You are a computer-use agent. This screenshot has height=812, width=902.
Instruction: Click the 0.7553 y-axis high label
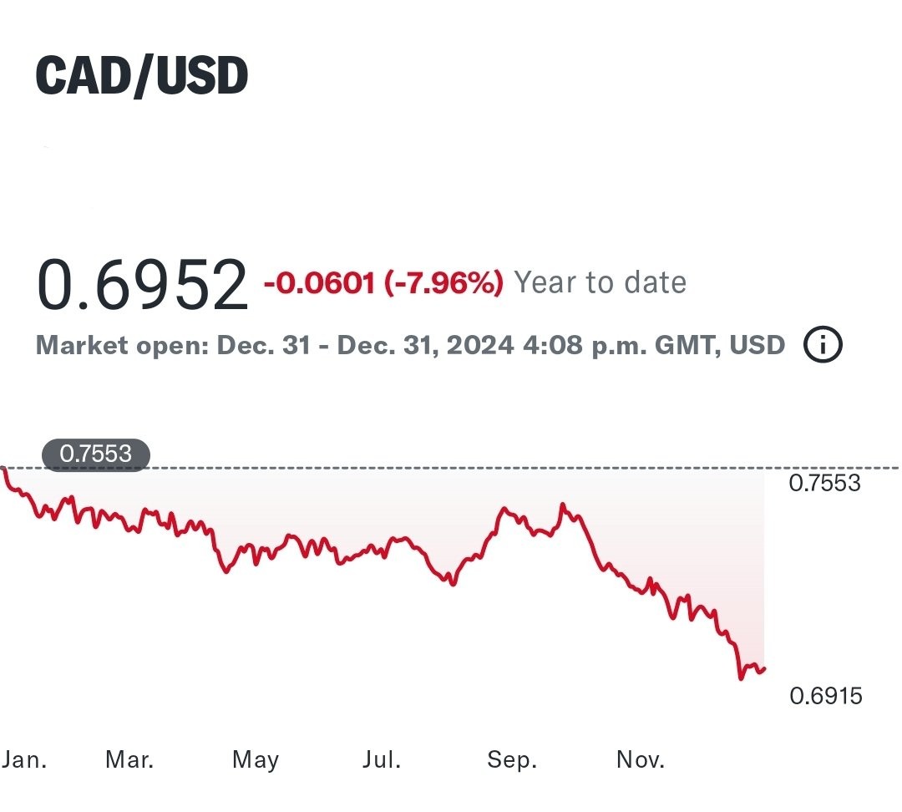point(824,483)
